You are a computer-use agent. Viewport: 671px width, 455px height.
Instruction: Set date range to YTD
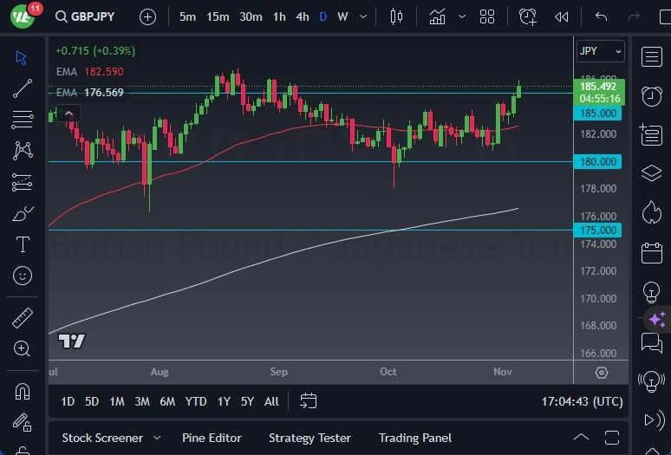click(x=196, y=401)
